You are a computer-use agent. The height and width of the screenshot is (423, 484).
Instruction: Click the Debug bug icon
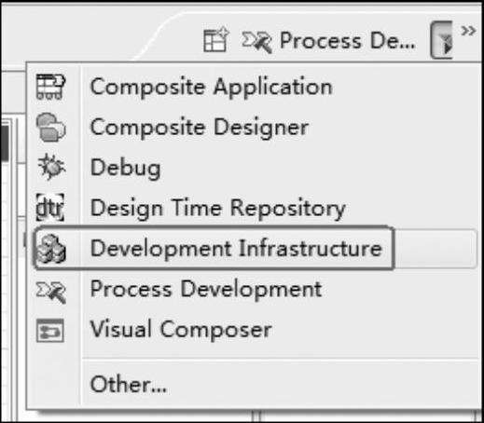[x=51, y=167]
